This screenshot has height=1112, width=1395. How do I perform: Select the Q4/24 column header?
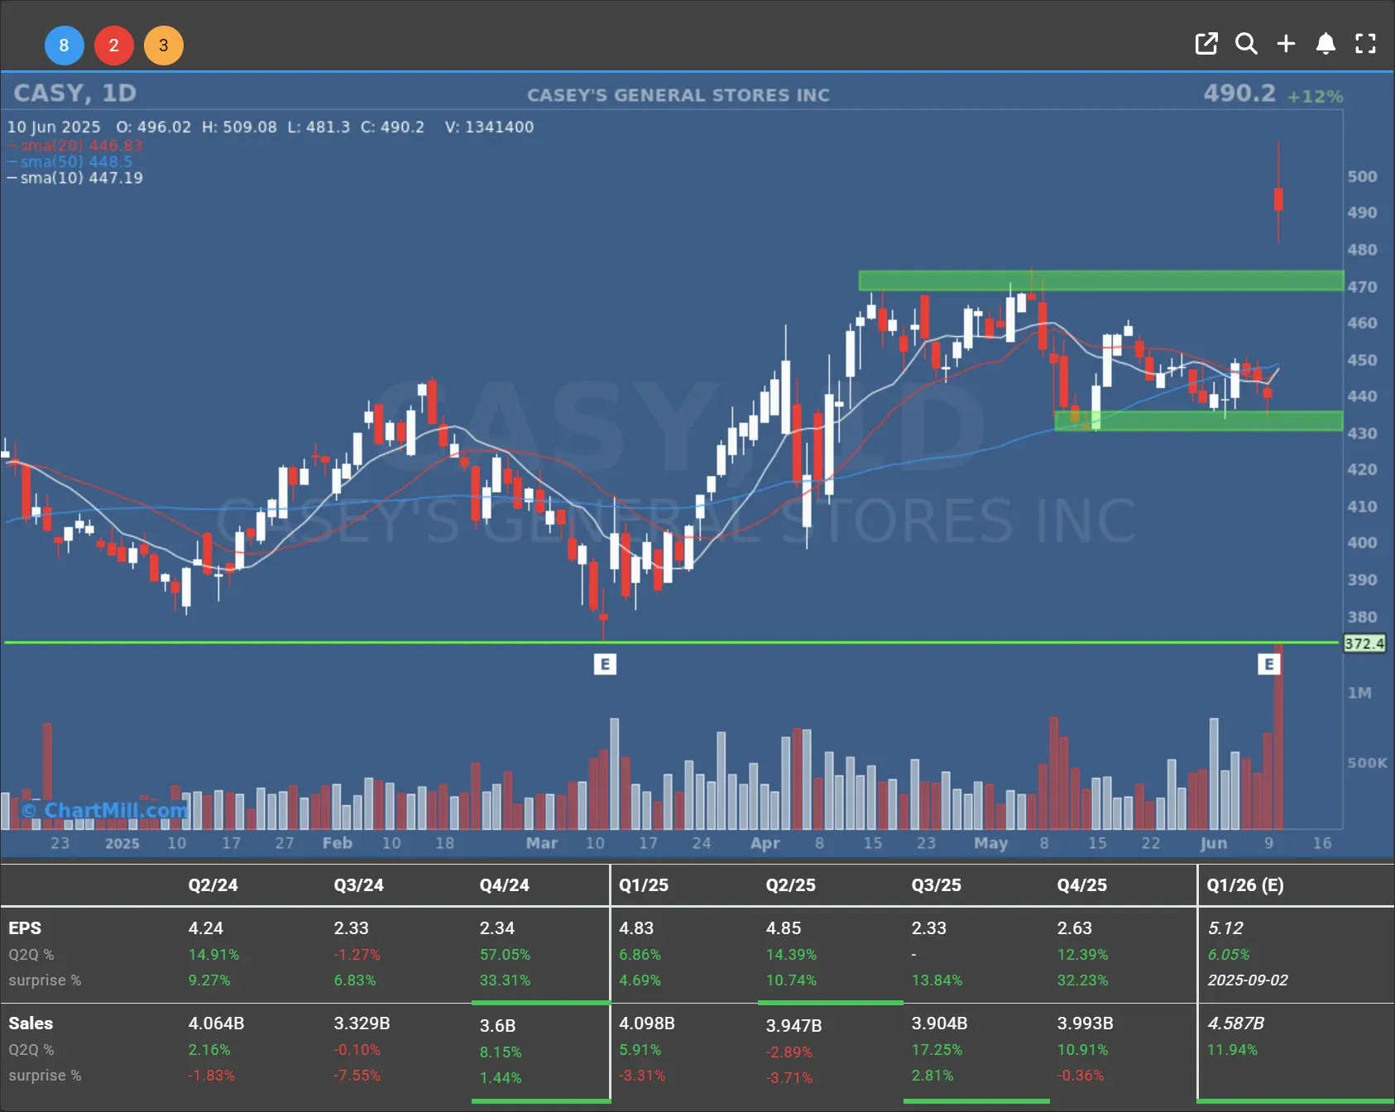coord(504,885)
